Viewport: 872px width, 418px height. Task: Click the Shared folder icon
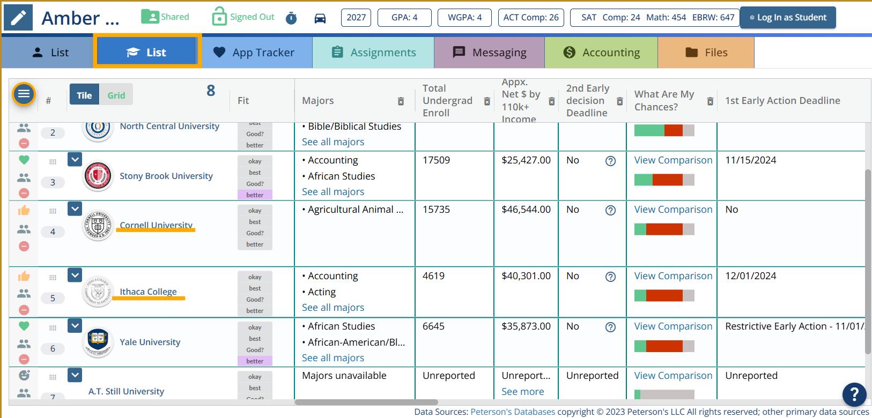tap(150, 17)
